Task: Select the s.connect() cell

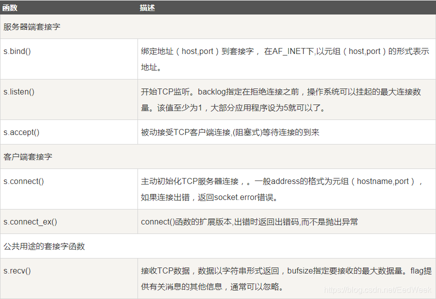Action: (69, 189)
